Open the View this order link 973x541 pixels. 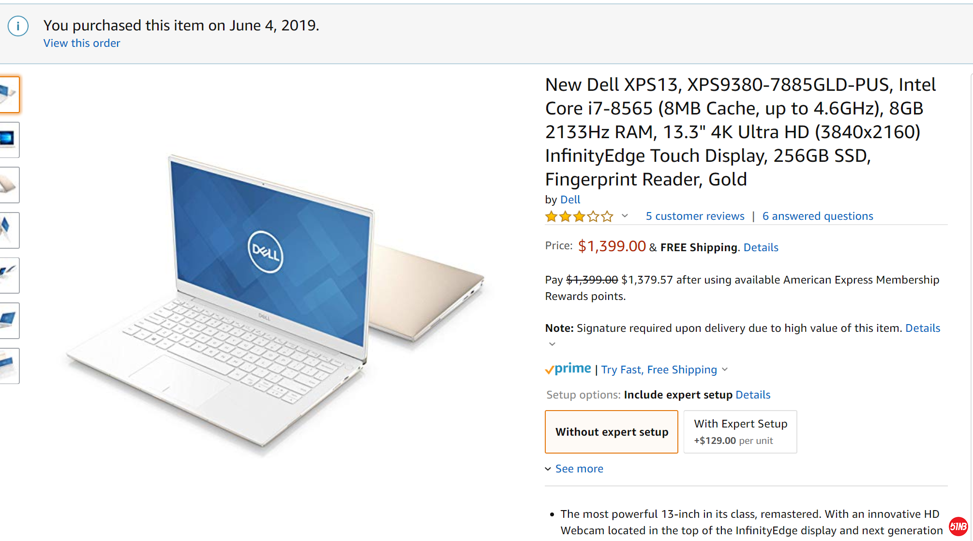(82, 43)
